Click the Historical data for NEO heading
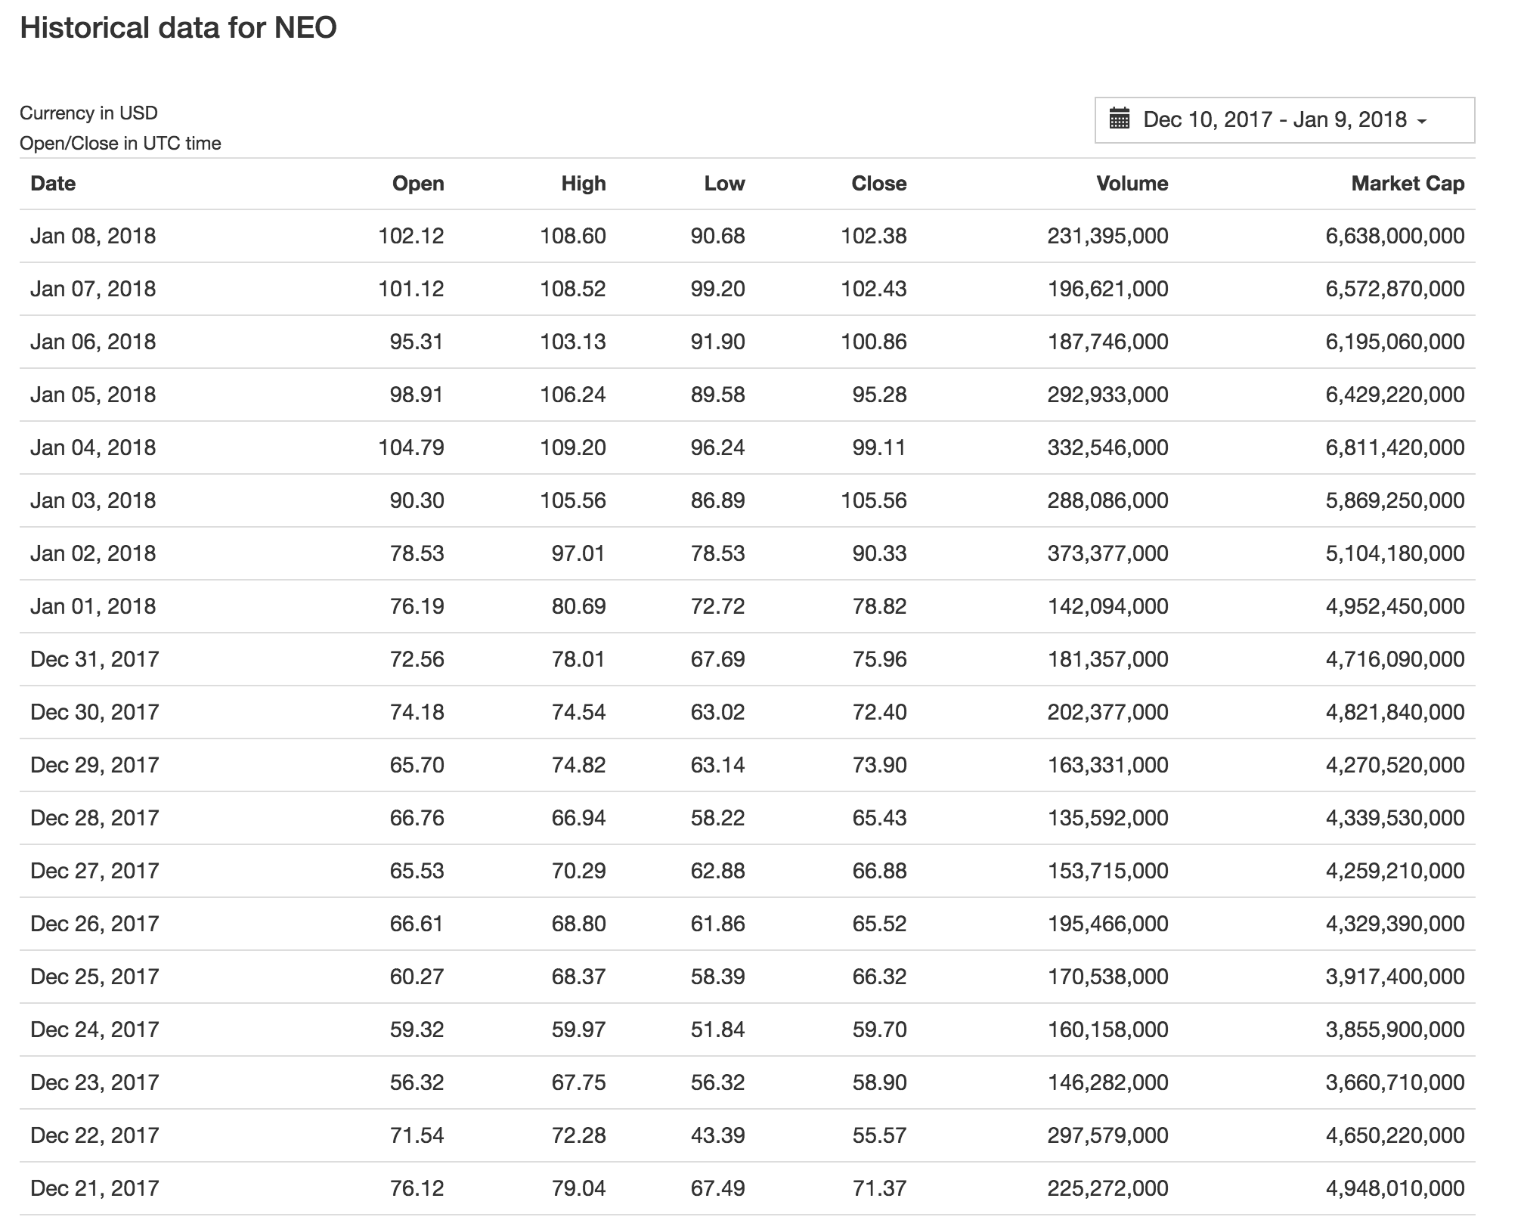 [178, 28]
